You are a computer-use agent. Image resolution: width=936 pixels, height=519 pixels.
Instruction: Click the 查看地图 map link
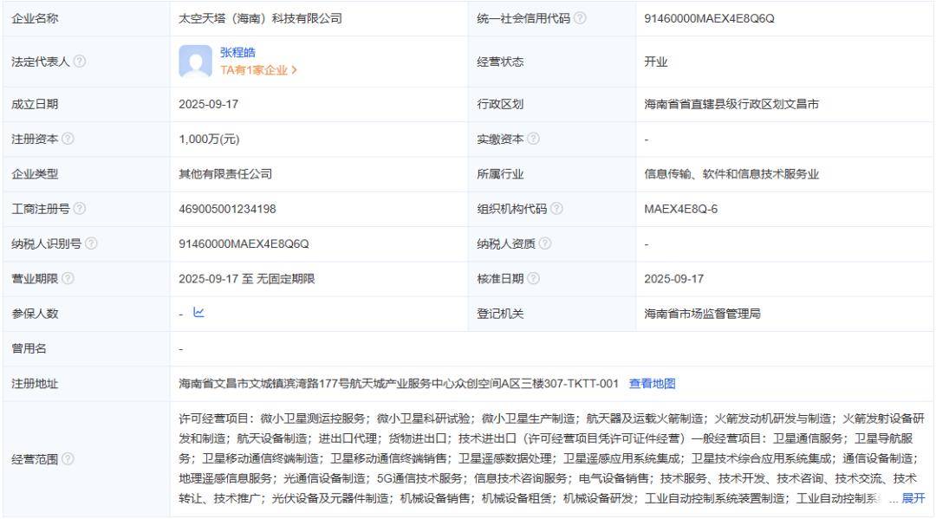coord(652,382)
